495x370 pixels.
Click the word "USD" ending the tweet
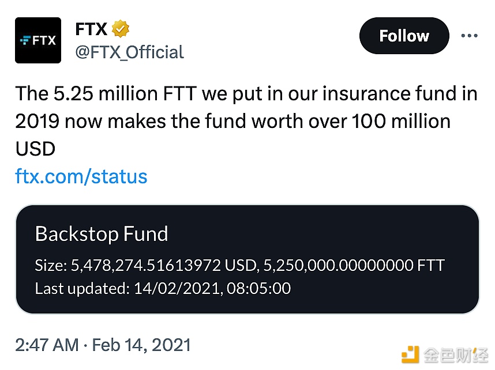click(x=35, y=148)
